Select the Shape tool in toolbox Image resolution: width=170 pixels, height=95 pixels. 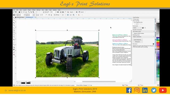click(x=14, y=20)
